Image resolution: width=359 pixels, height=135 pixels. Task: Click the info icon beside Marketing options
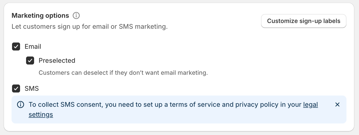click(76, 16)
